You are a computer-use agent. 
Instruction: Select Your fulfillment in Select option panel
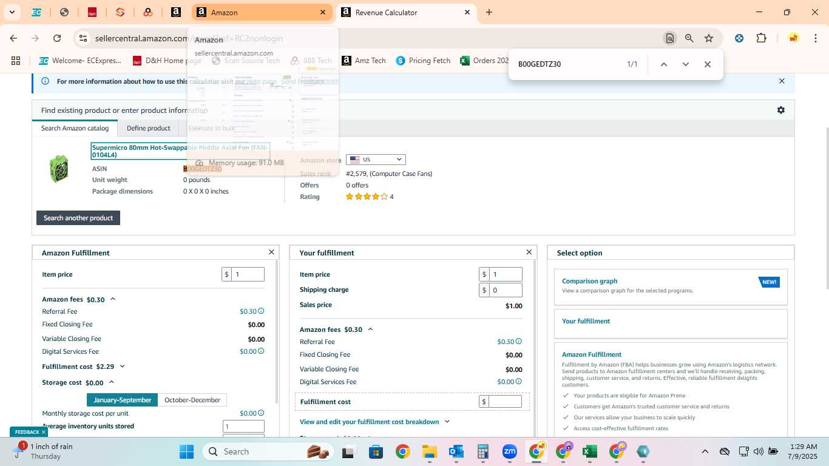[671, 324]
